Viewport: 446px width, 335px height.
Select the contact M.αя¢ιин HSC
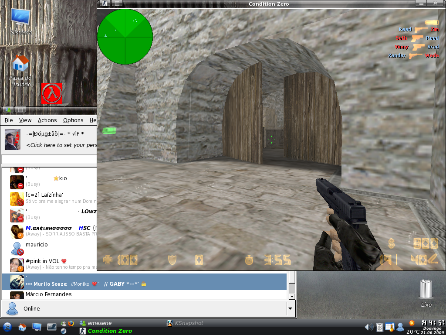click(50, 232)
